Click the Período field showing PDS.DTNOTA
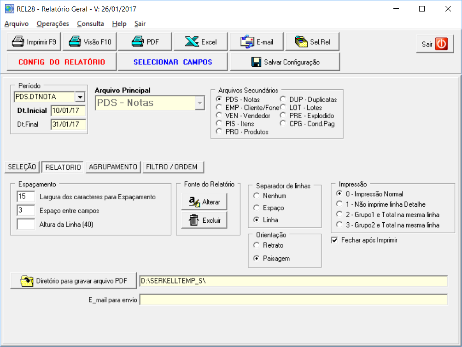Viewport: 462px width, 347px height. (45, 97)
